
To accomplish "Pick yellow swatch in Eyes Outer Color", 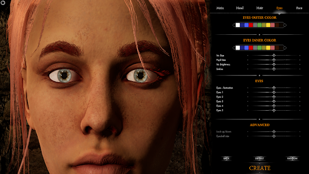I will click(268, 25).
